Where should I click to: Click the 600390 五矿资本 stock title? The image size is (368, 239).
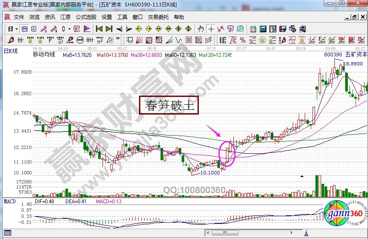tap(346, 54)
